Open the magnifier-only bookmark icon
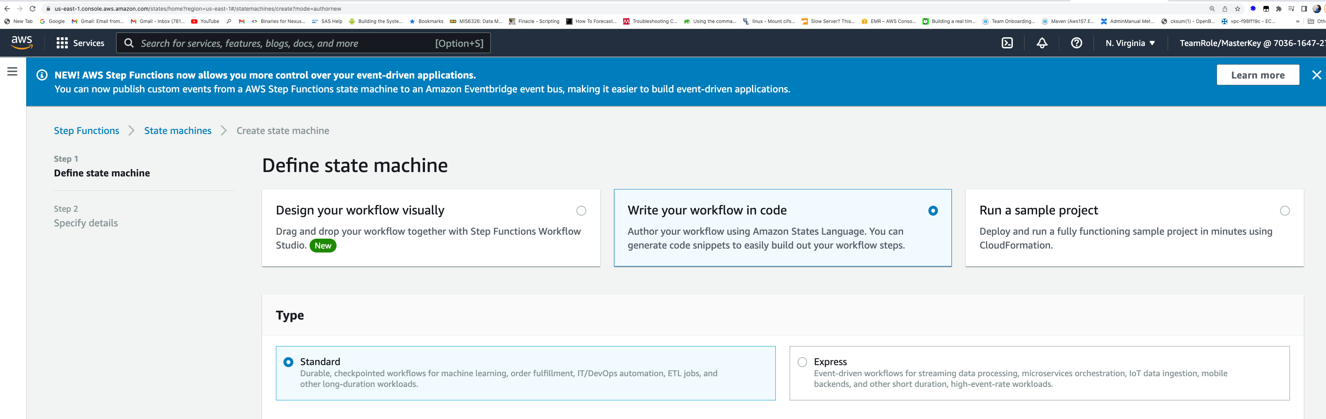 [229, 22]
